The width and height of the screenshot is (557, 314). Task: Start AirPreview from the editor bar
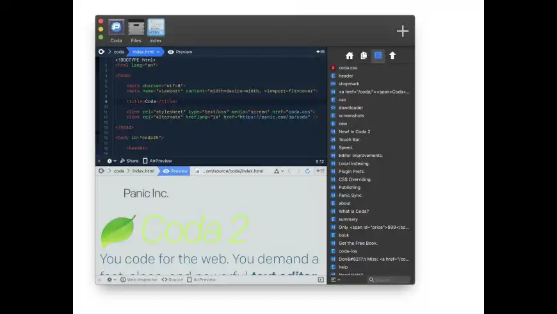157,161
